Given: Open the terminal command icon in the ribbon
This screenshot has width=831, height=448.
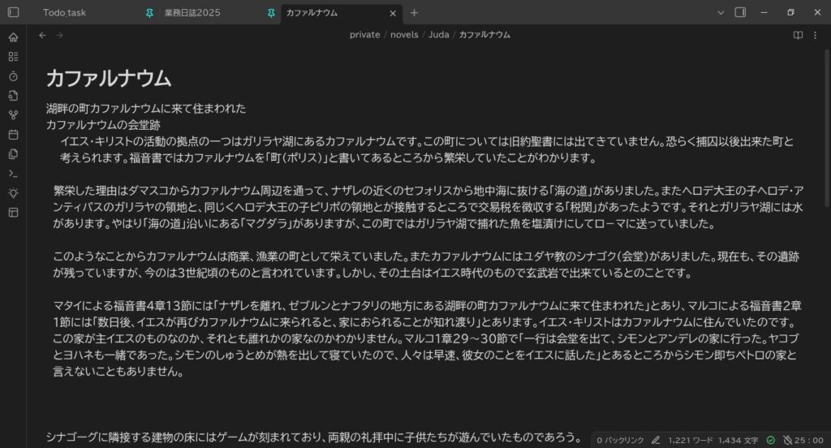Looking at the screenshot, I should 13,174.
